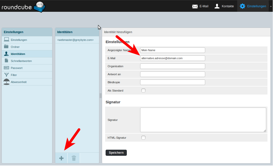Select Identitäten in the settings list
The width and height of the screenshot is (273, 168).
click(x=18, y=54)
